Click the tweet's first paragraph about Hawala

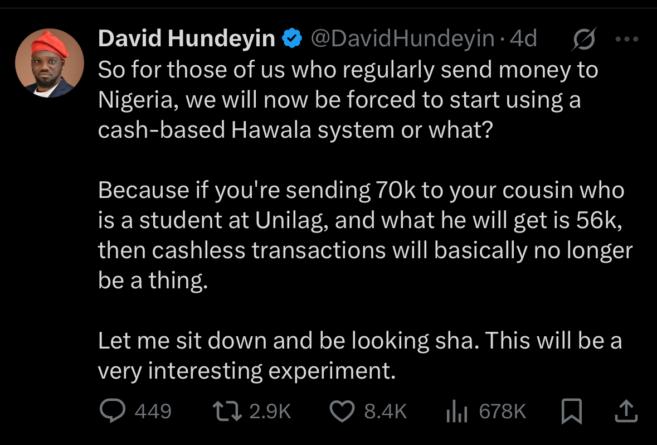point(348,100)
